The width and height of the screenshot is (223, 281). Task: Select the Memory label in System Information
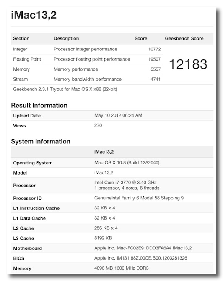[22, 269]
